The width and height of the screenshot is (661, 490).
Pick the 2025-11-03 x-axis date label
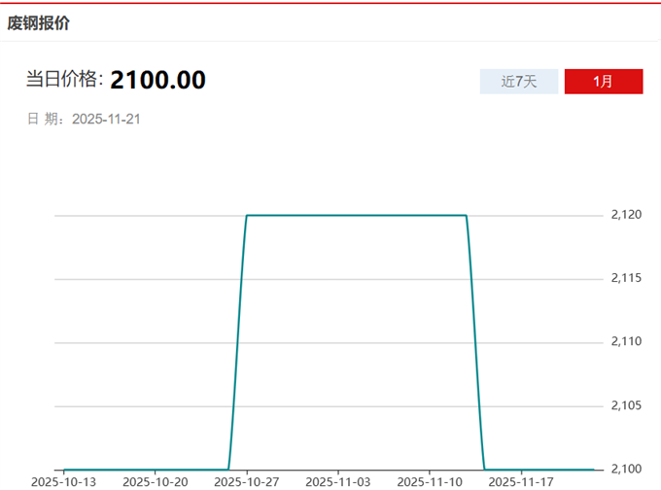[x=338, y=481]
